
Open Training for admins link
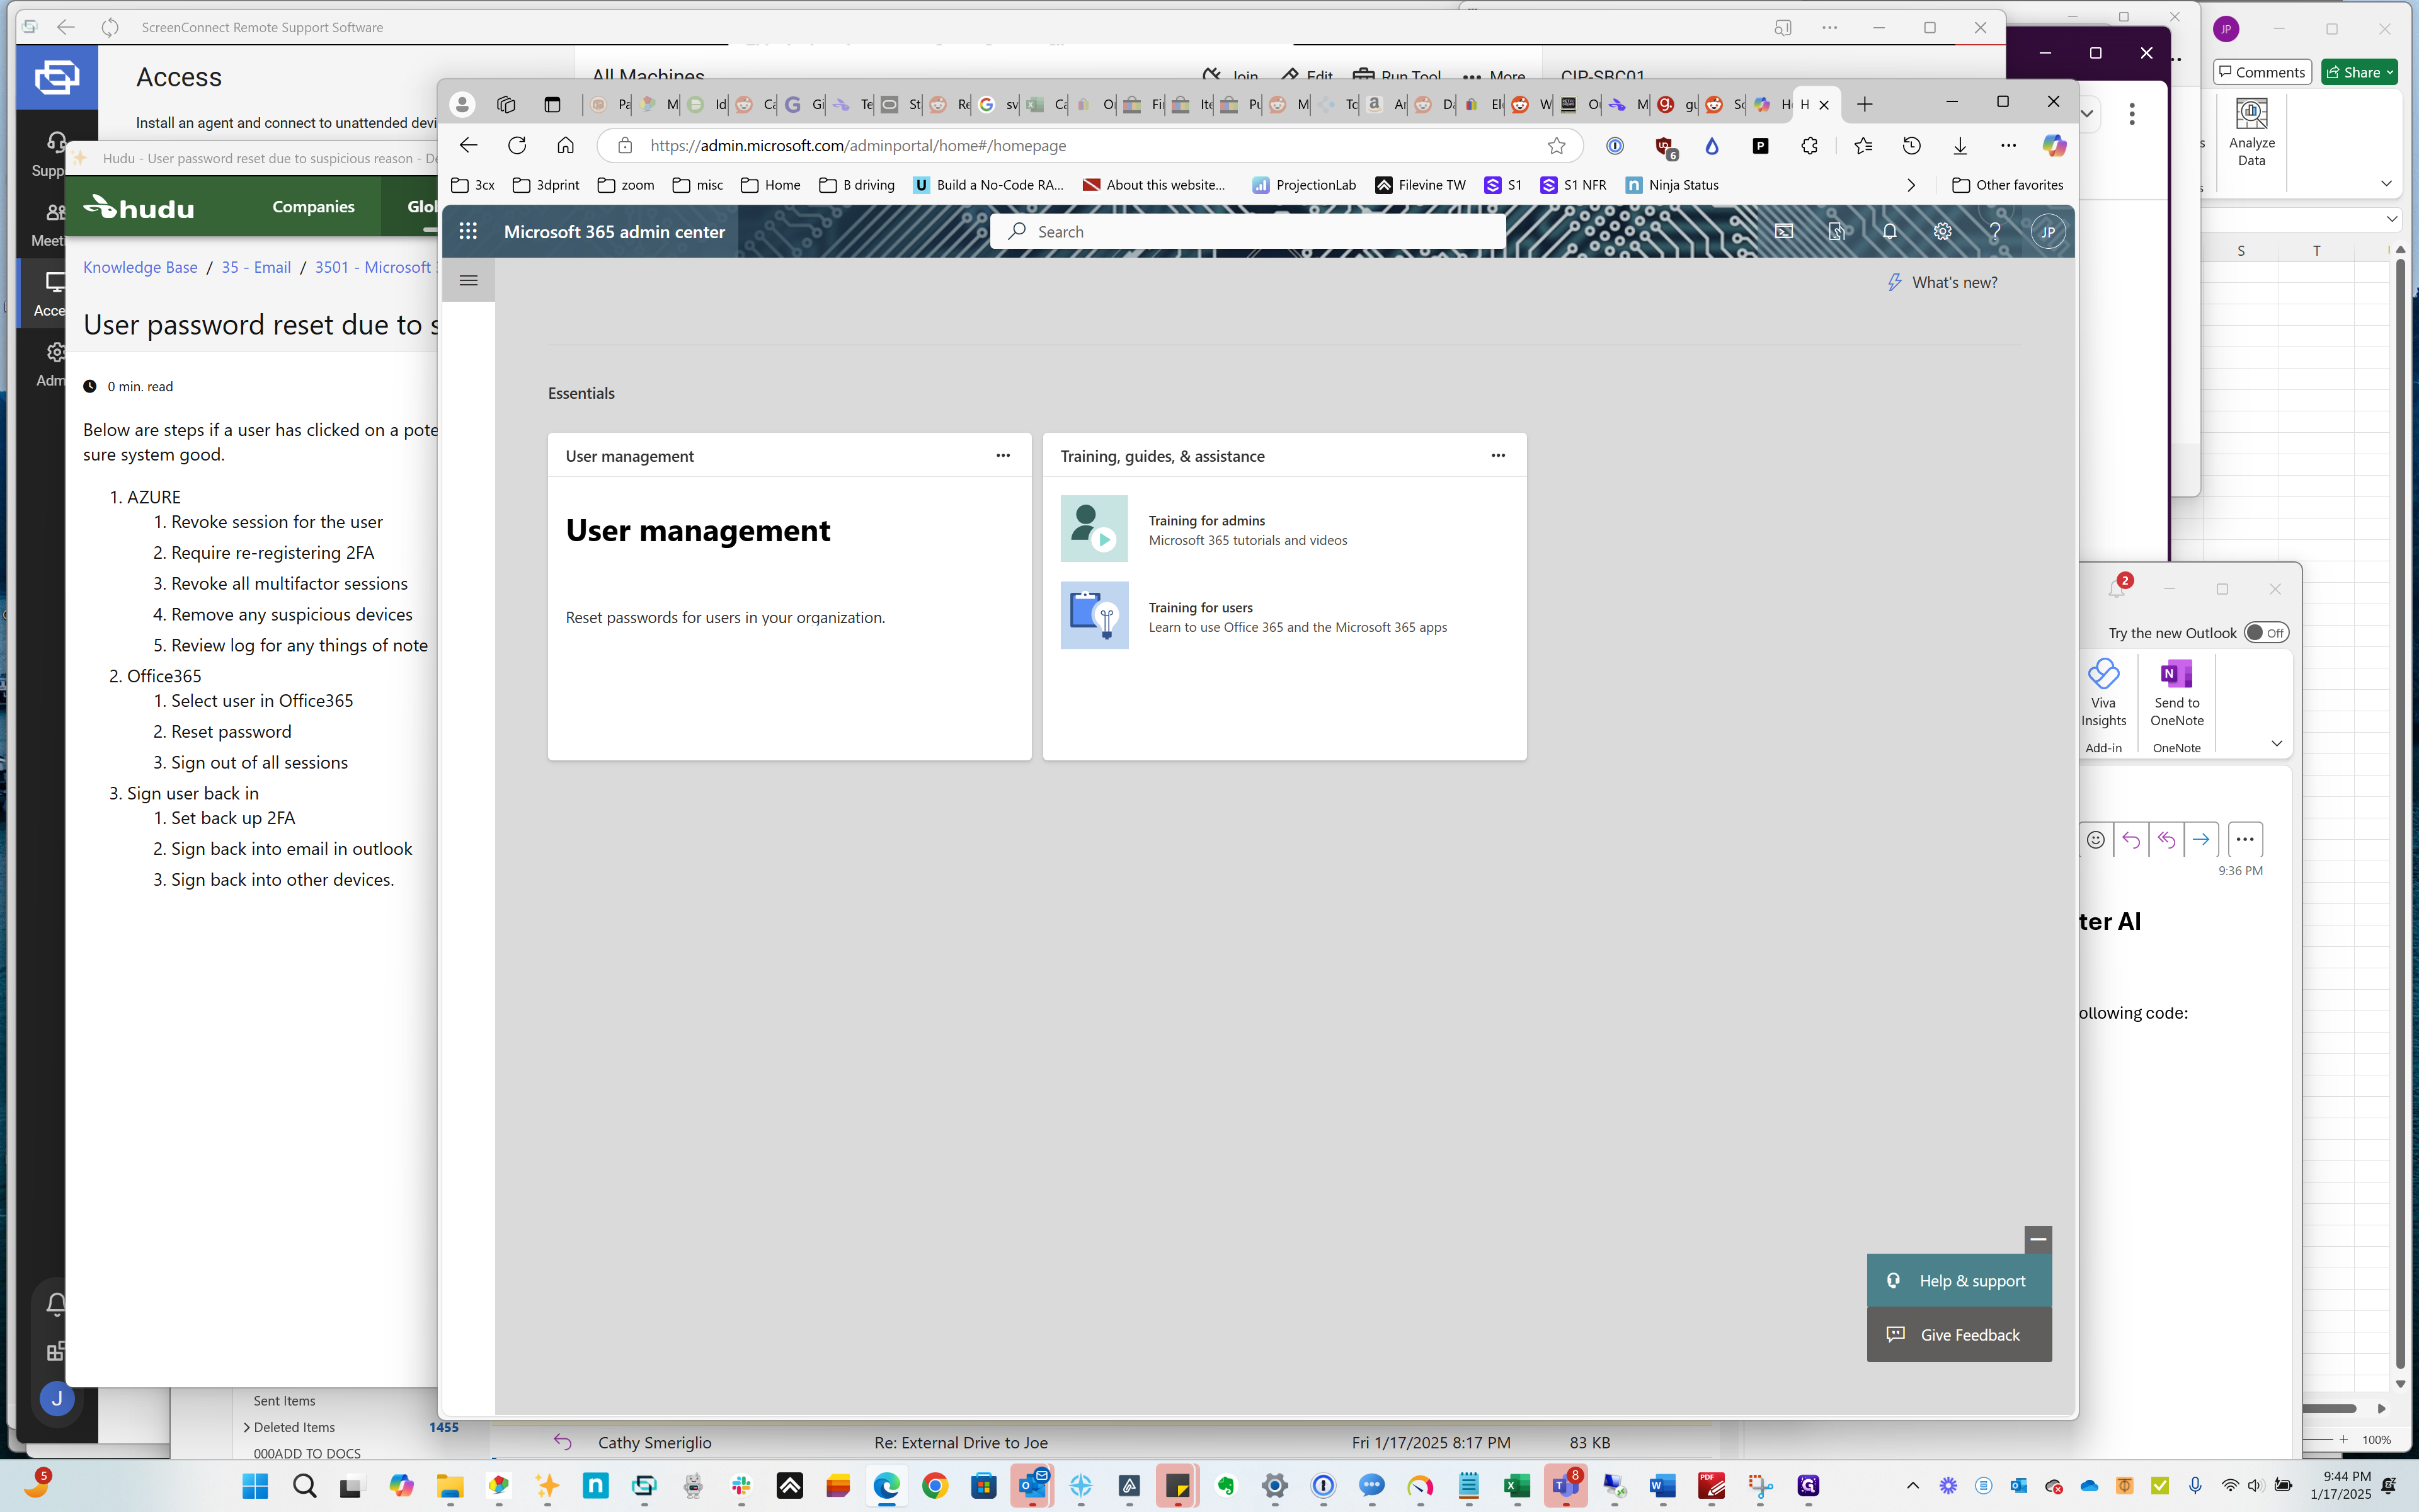tap(1206, 520)
